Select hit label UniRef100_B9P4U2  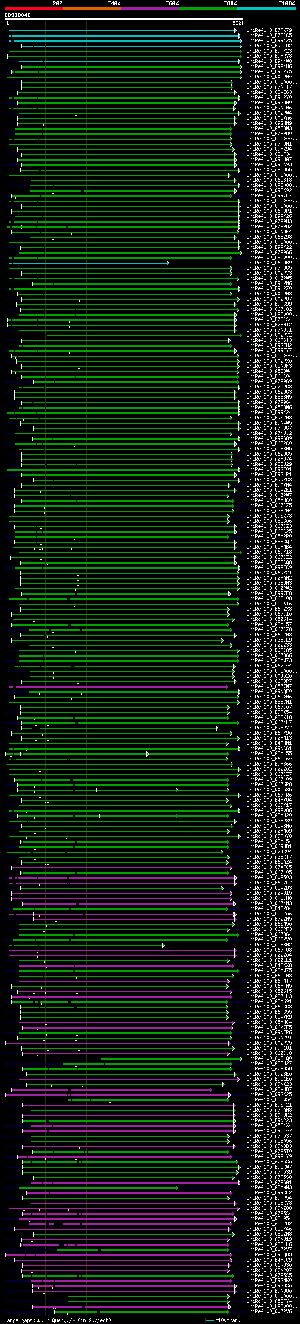coord(269,46)
